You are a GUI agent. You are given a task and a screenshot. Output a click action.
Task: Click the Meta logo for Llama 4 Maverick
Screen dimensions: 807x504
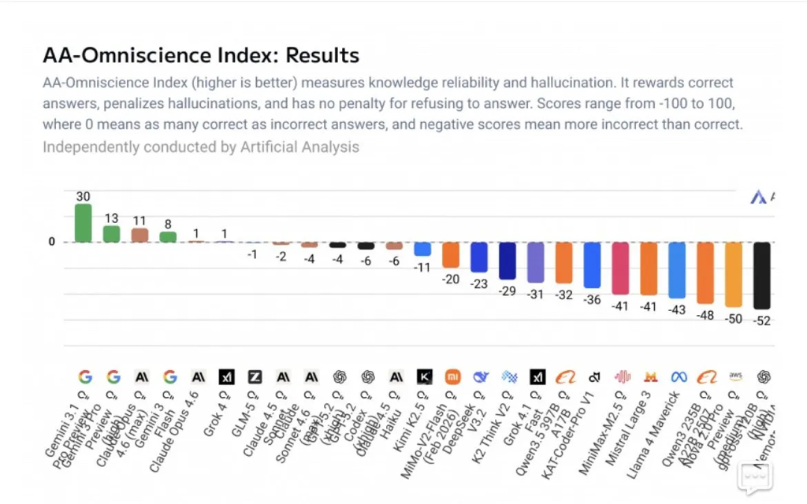tap(678, 376)
